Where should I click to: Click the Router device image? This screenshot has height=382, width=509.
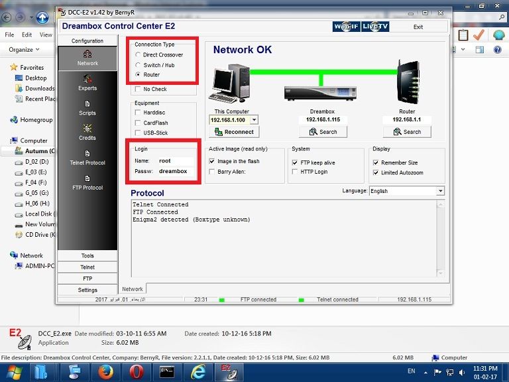(408, 82)
